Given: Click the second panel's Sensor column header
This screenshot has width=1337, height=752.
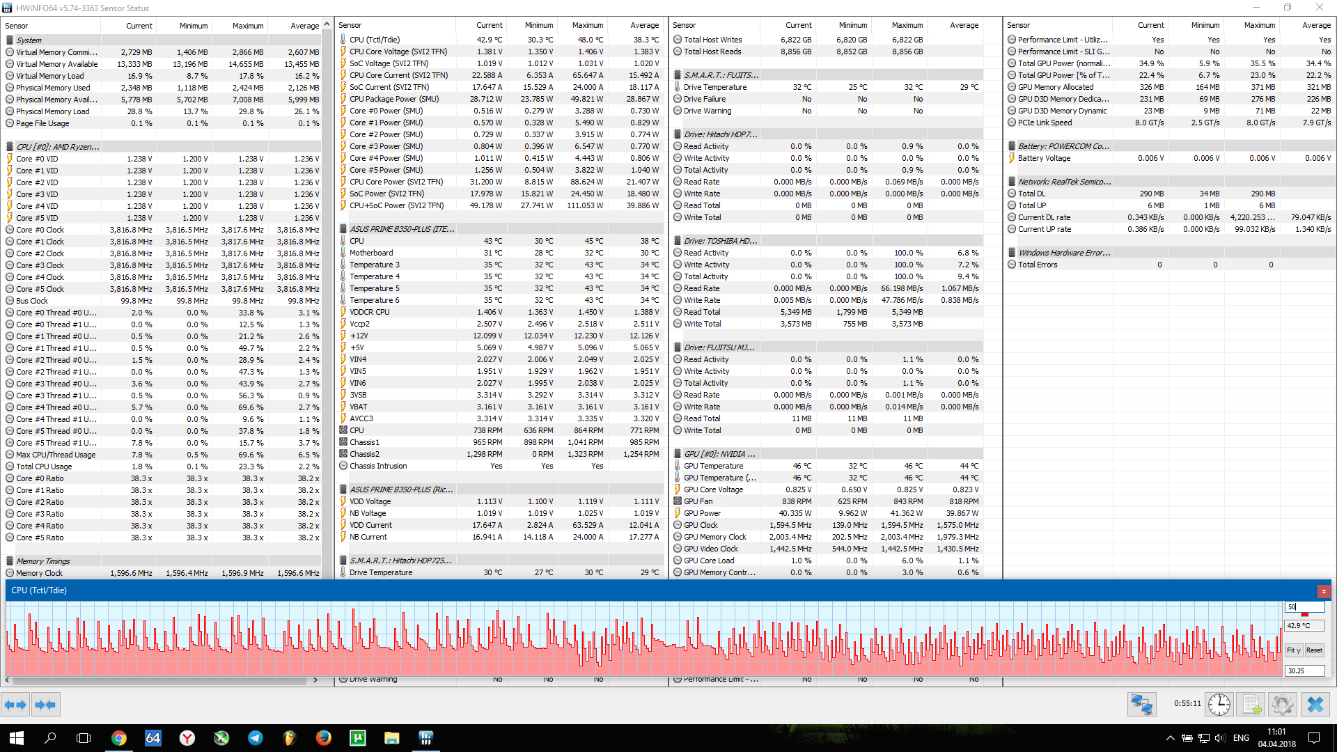Looking at the screenshot, I should pos(350,25).
